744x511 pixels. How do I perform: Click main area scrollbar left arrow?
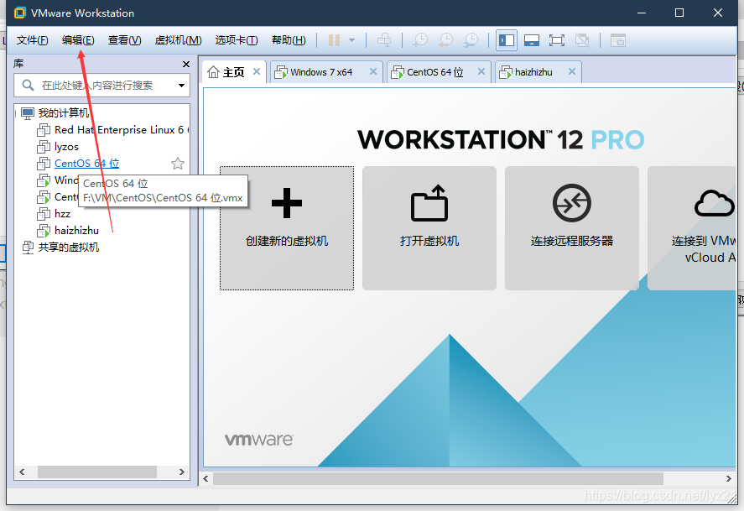pyautogui.click(x=206, y=479)
